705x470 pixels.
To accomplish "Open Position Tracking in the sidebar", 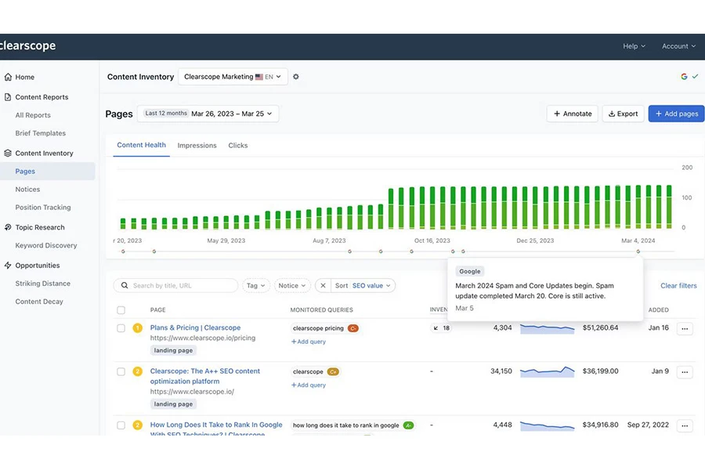I will click(x=43, y=208).
